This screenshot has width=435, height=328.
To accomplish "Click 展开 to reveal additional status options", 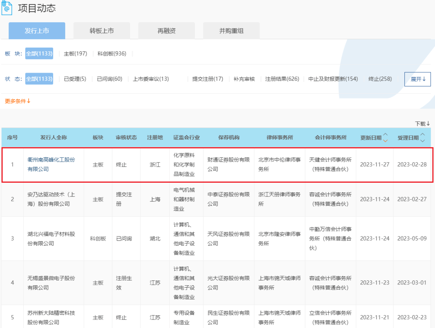I will click(417, 79).
